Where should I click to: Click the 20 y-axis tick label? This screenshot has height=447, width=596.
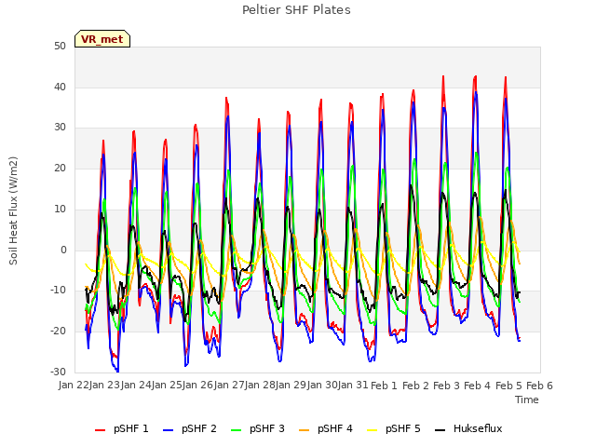[60, 168]
